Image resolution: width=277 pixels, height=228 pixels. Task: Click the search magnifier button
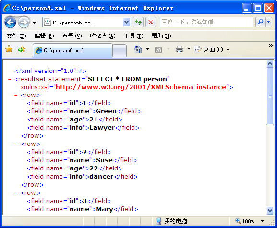click(x=260, y=22)
